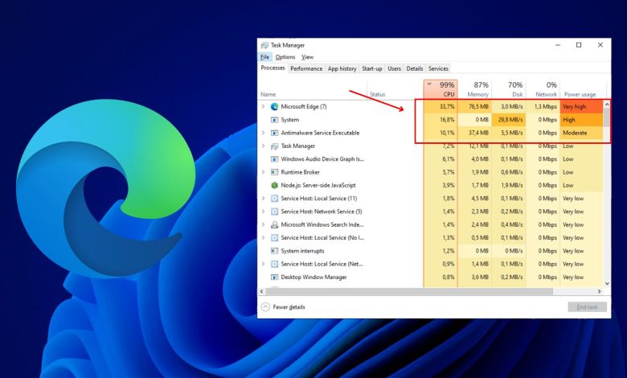Click the Moderate power usage cell
This screenshot has width=627, height=378.
click(x=582, y=133)
